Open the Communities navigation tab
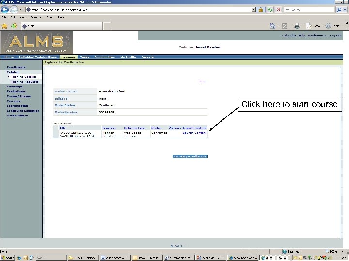This screenshot has width=349, height=261. click(105, 57)
